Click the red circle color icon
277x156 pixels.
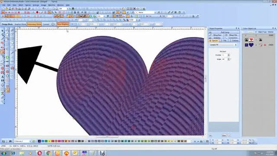pyautogui.click(x=37, y=13)
